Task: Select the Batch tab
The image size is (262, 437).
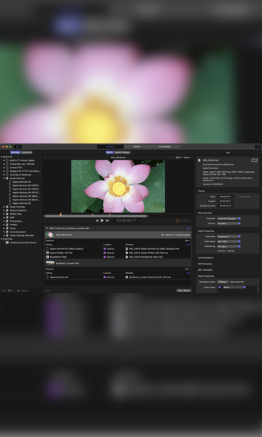Action: coord(109,152)
